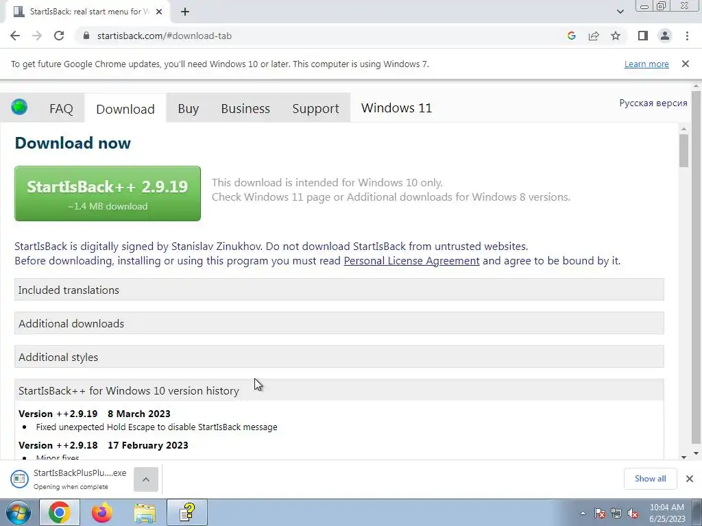Viewport: 702px width, 526px height.
Task: Open the Personal License Agreement link
Action: 411,260
